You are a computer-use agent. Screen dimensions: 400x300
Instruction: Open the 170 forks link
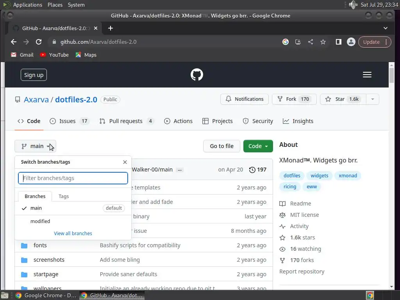pyautogui.click(x=297, y=260)
